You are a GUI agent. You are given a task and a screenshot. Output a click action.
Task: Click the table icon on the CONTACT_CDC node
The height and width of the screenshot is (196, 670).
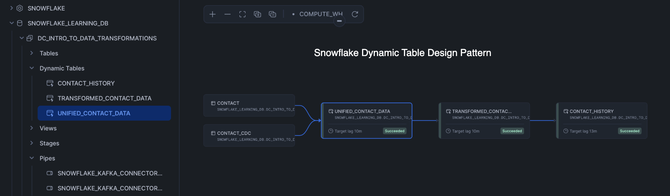213,133
